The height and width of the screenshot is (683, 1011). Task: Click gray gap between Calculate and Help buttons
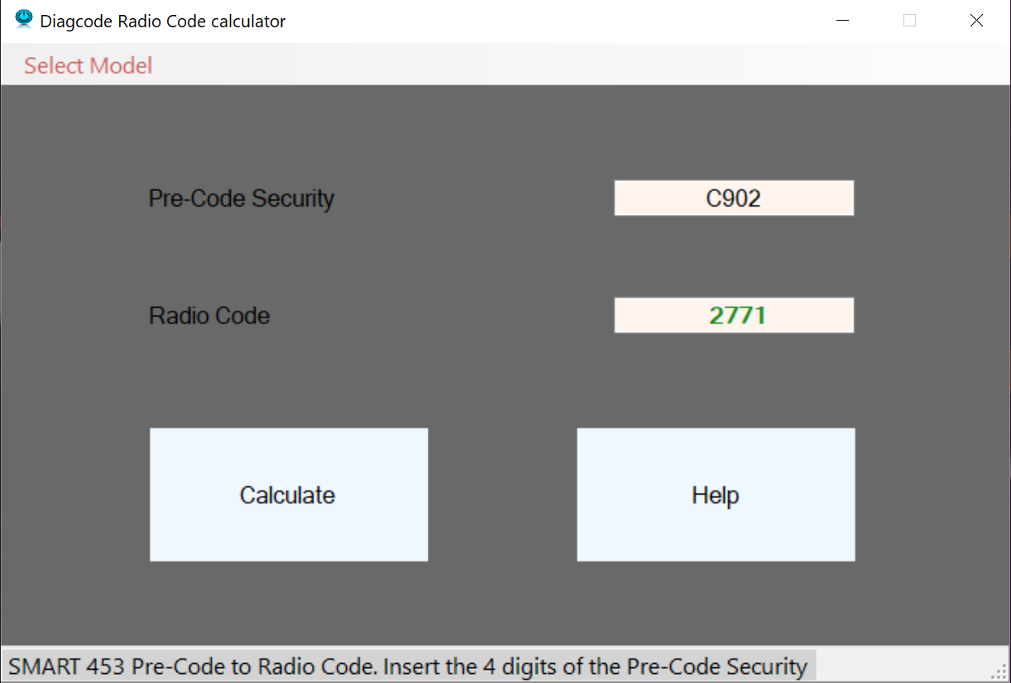pos(502,494)
